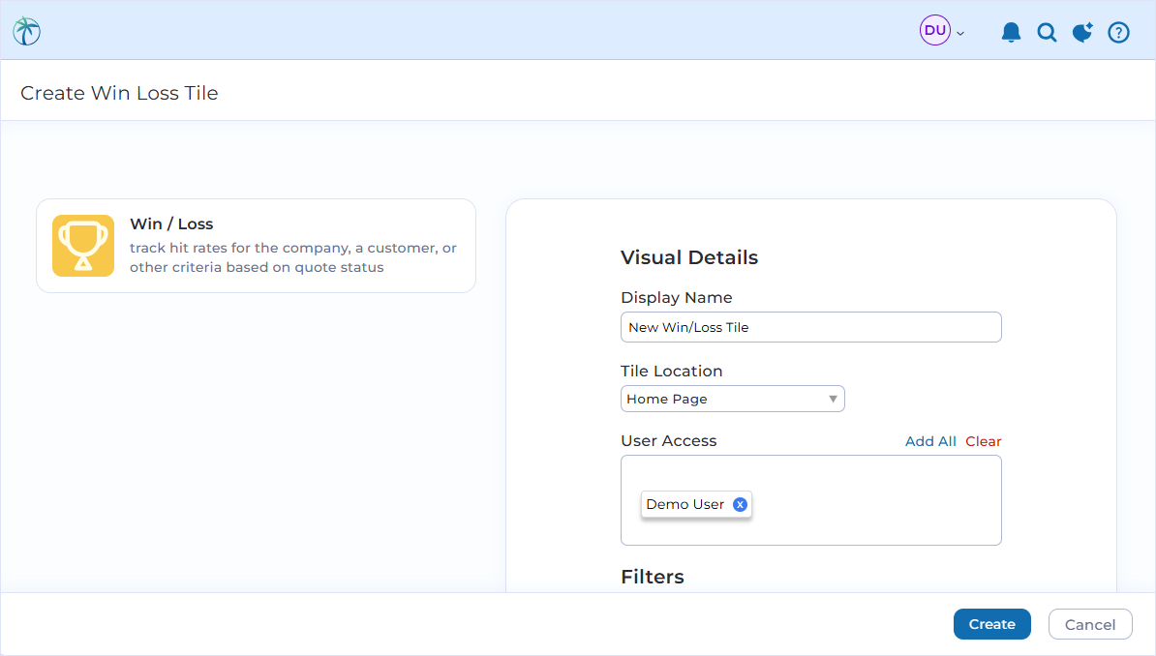Open the Tile Location dropdown
The height and width of the screenshot is (656, 1156).
733,399
